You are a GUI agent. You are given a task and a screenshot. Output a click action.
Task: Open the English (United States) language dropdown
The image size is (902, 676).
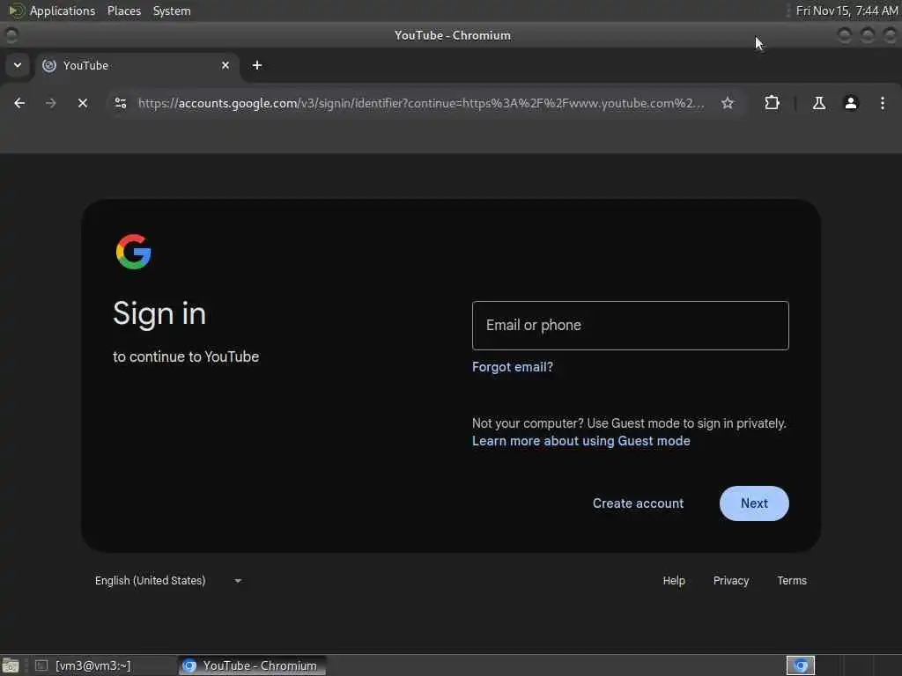pyautogui.click(x=168, y=581)
